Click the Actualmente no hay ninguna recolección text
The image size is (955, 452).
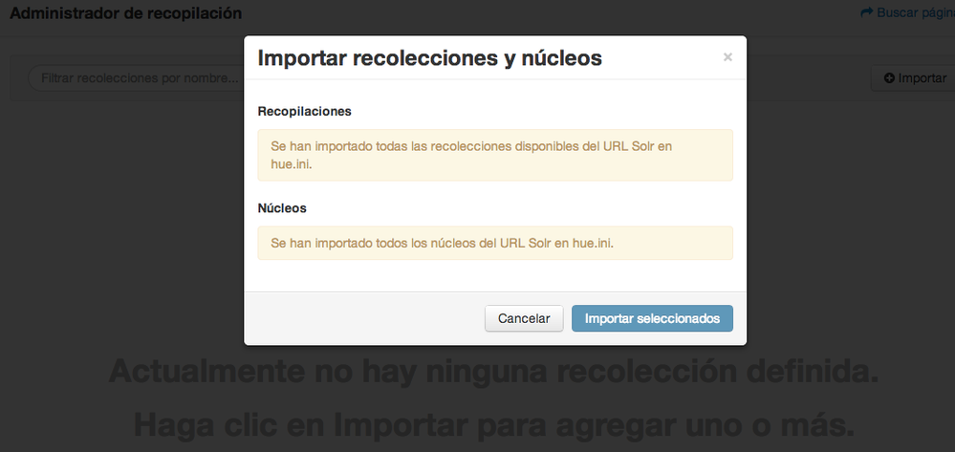494,371
